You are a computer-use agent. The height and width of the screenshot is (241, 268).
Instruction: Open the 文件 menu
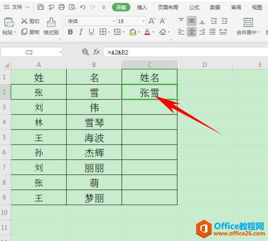click(x=17, y=7)
